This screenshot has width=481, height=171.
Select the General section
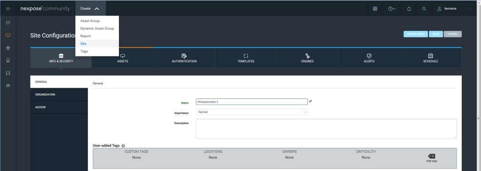(59, 82)
